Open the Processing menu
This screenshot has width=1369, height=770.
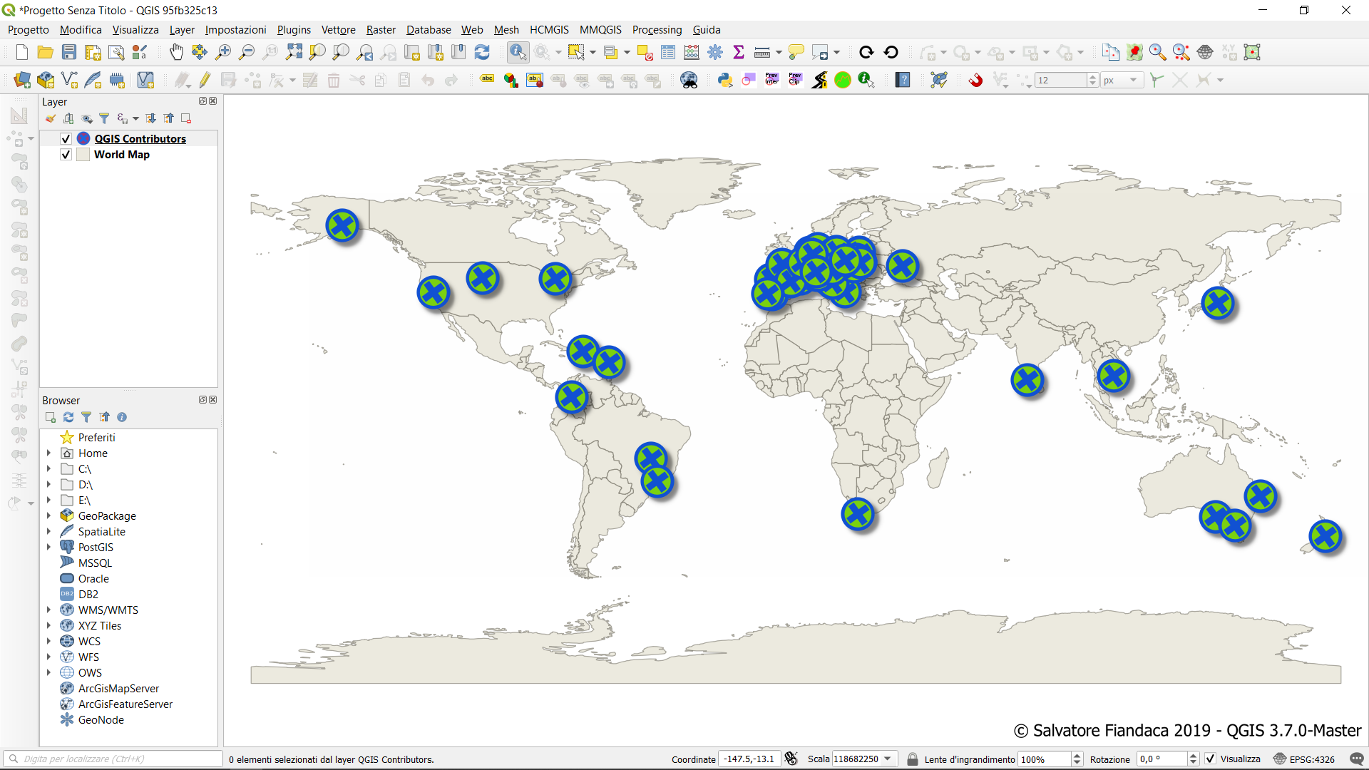coord(657,30)
